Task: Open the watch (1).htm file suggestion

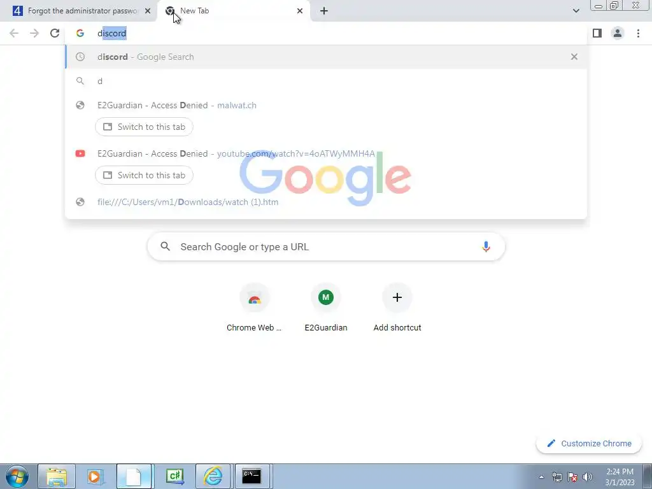Action: (x=326, y=202)
